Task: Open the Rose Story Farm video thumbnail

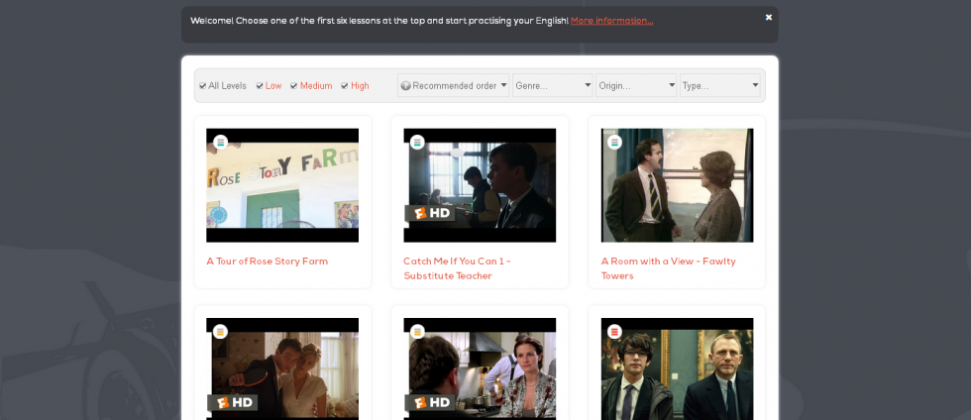Action: click(x=282, y=185)
